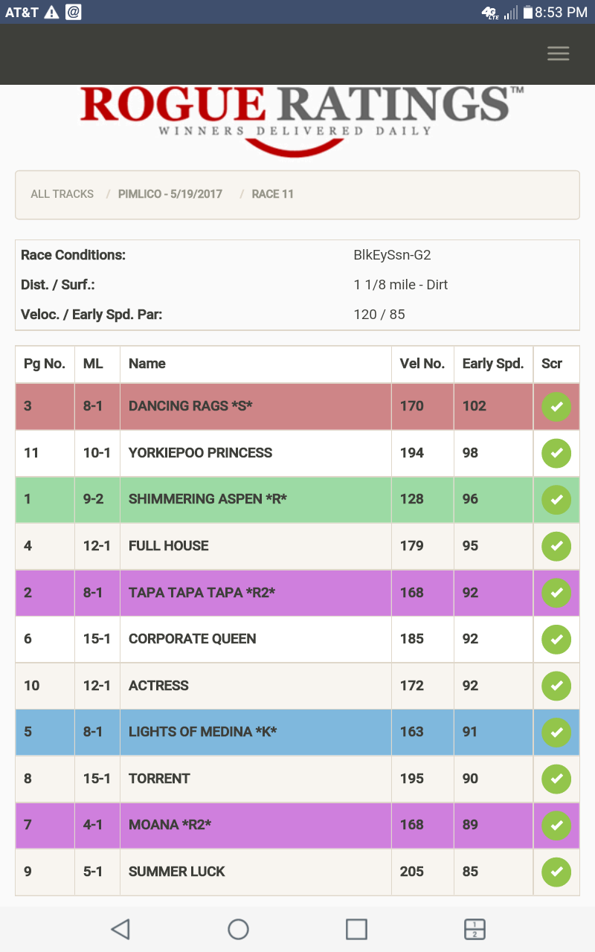Toggle scratch checkmark for Shimmering Aspen

[x=556, y=499]
